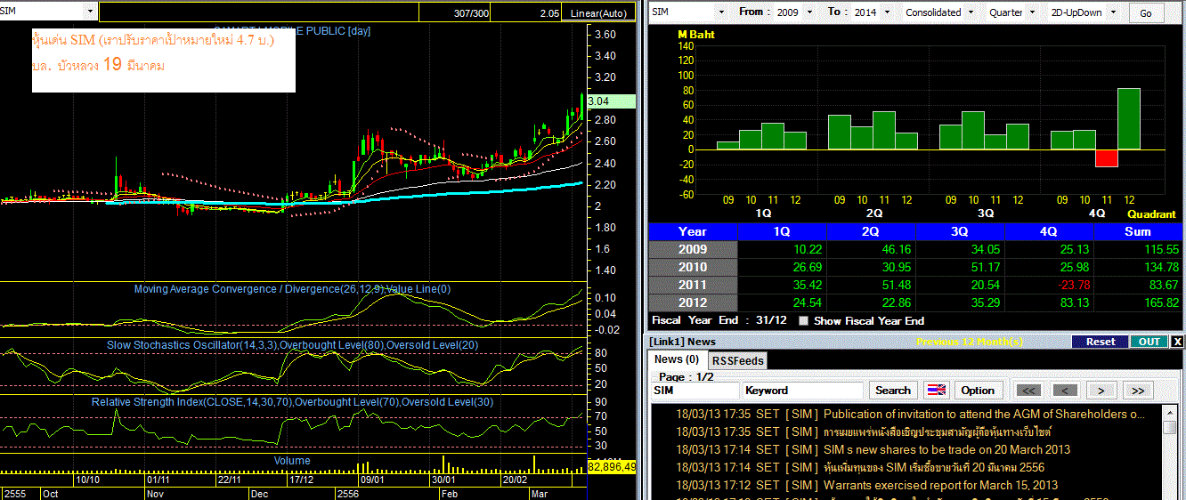The height and width of the screenshot is (500, 1186).
Task: Toggle the Thai/English language flag icon
Action: (937, 390)
